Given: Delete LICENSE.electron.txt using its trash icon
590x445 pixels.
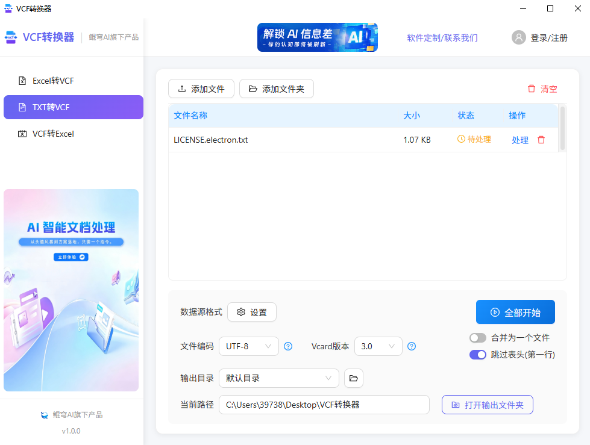Looking at the screenshot, I should pyautogui.click(x=541, y=139).
